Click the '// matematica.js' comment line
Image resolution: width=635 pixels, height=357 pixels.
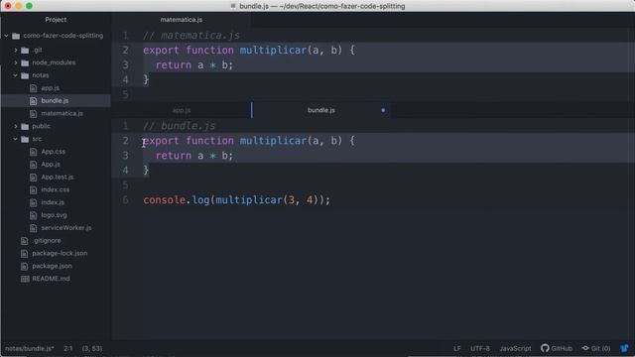191,36
